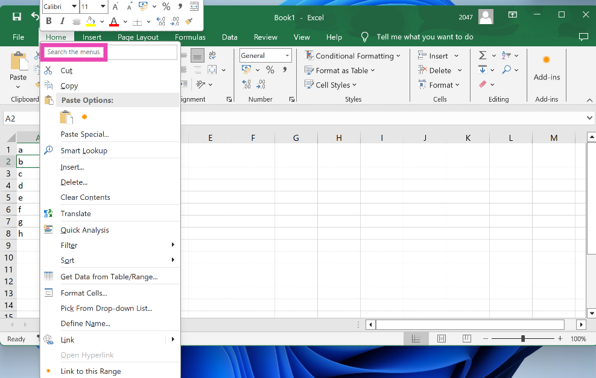Open the Add-ins button in ribbon
The width and height of the screenshot is (596, 378).
[547, 67]
